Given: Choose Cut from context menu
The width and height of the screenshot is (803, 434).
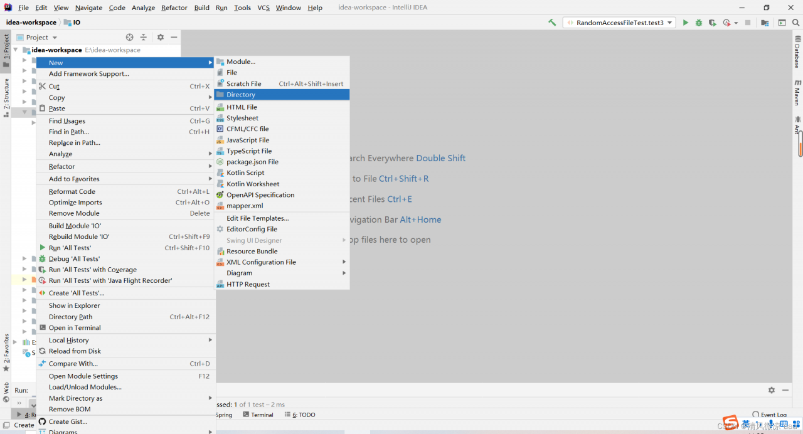Looking at the screenshot, I should 125,87.
